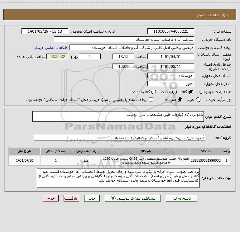Click the price validity date 1401/05/11
Screen dimensions: 240x232
(171, 67)
